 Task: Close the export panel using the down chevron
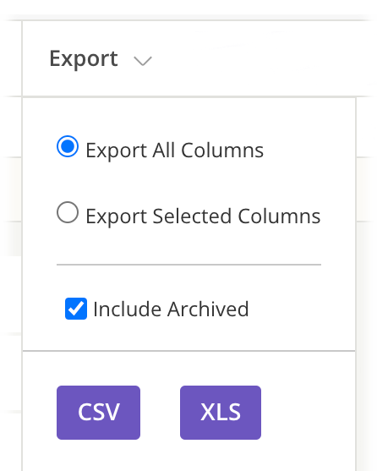[143, 61]
